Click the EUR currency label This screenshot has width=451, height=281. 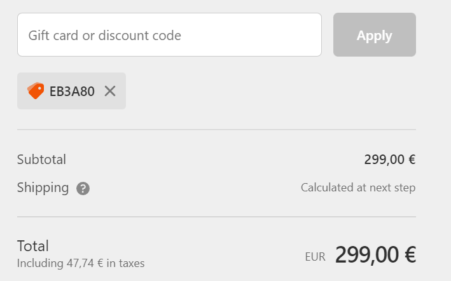coord(315,257)
